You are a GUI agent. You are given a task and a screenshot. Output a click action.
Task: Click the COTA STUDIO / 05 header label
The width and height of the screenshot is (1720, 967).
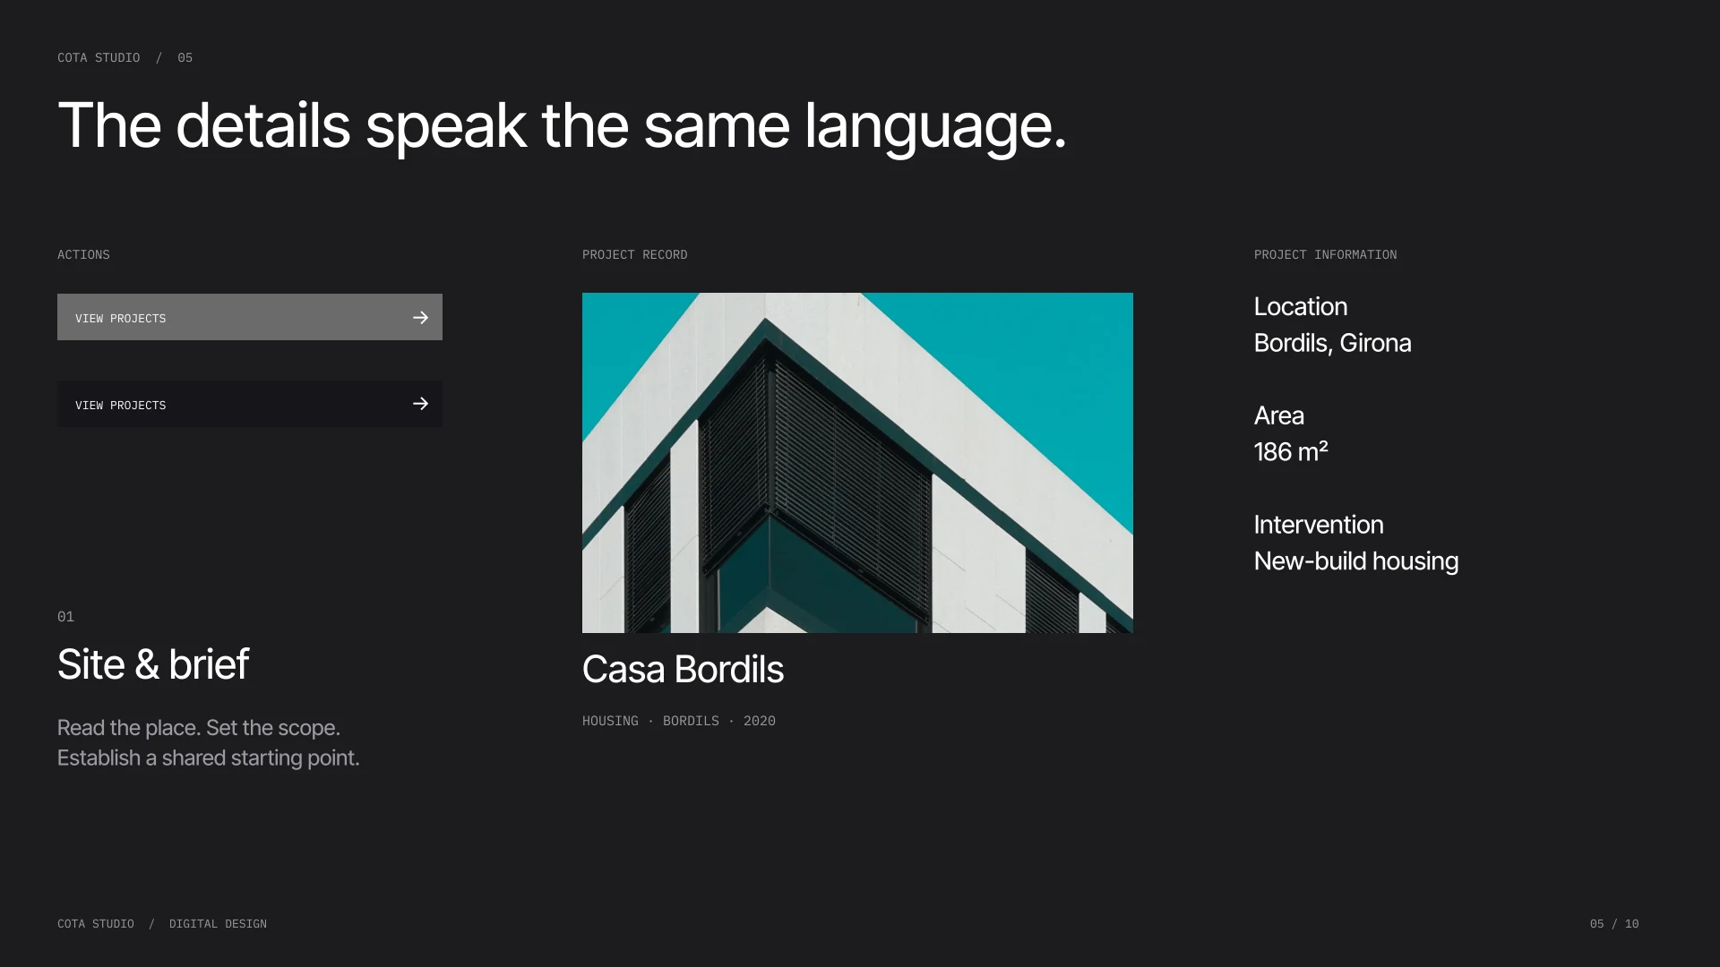(125, 57)
